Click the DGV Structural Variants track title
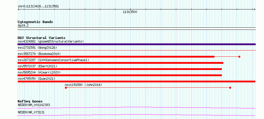 tap(42, 38)
